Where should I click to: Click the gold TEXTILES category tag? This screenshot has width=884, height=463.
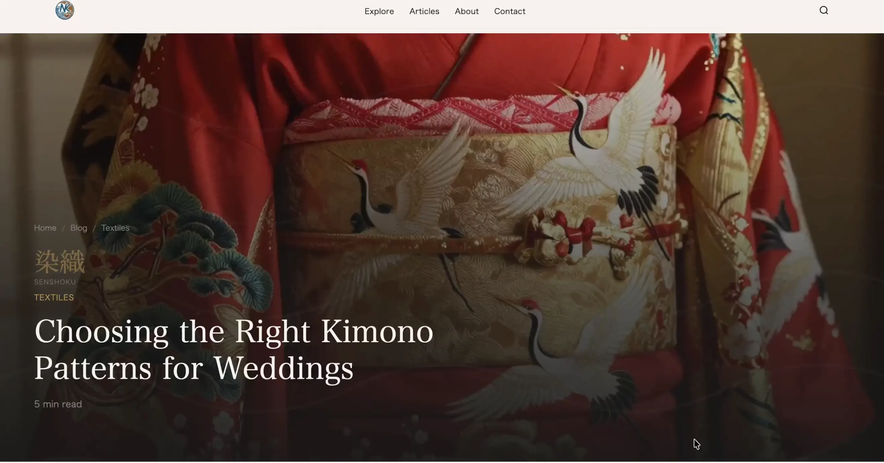[54, 297]
